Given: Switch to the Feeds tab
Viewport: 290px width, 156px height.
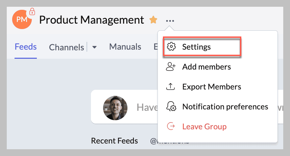Looking at the screenshot, I should point(26,47).
